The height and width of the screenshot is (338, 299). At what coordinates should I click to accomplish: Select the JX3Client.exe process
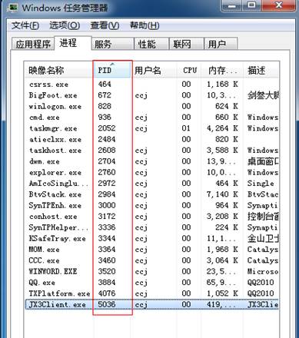pos(151,304)
